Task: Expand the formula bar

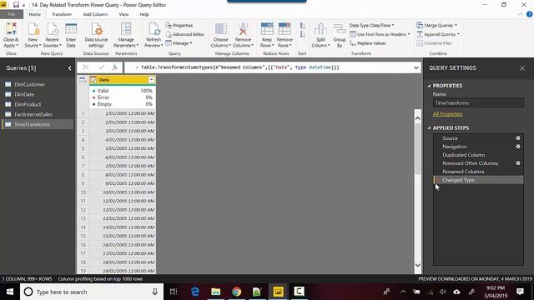Action: 416,67
